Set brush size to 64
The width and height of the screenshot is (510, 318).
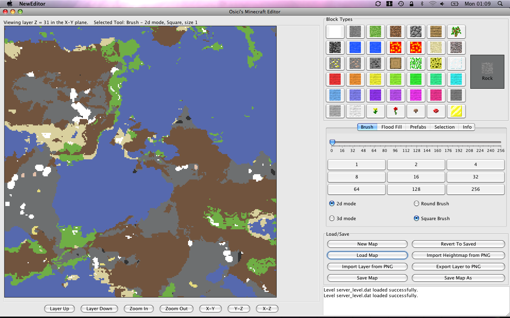[x=357, y=189]
